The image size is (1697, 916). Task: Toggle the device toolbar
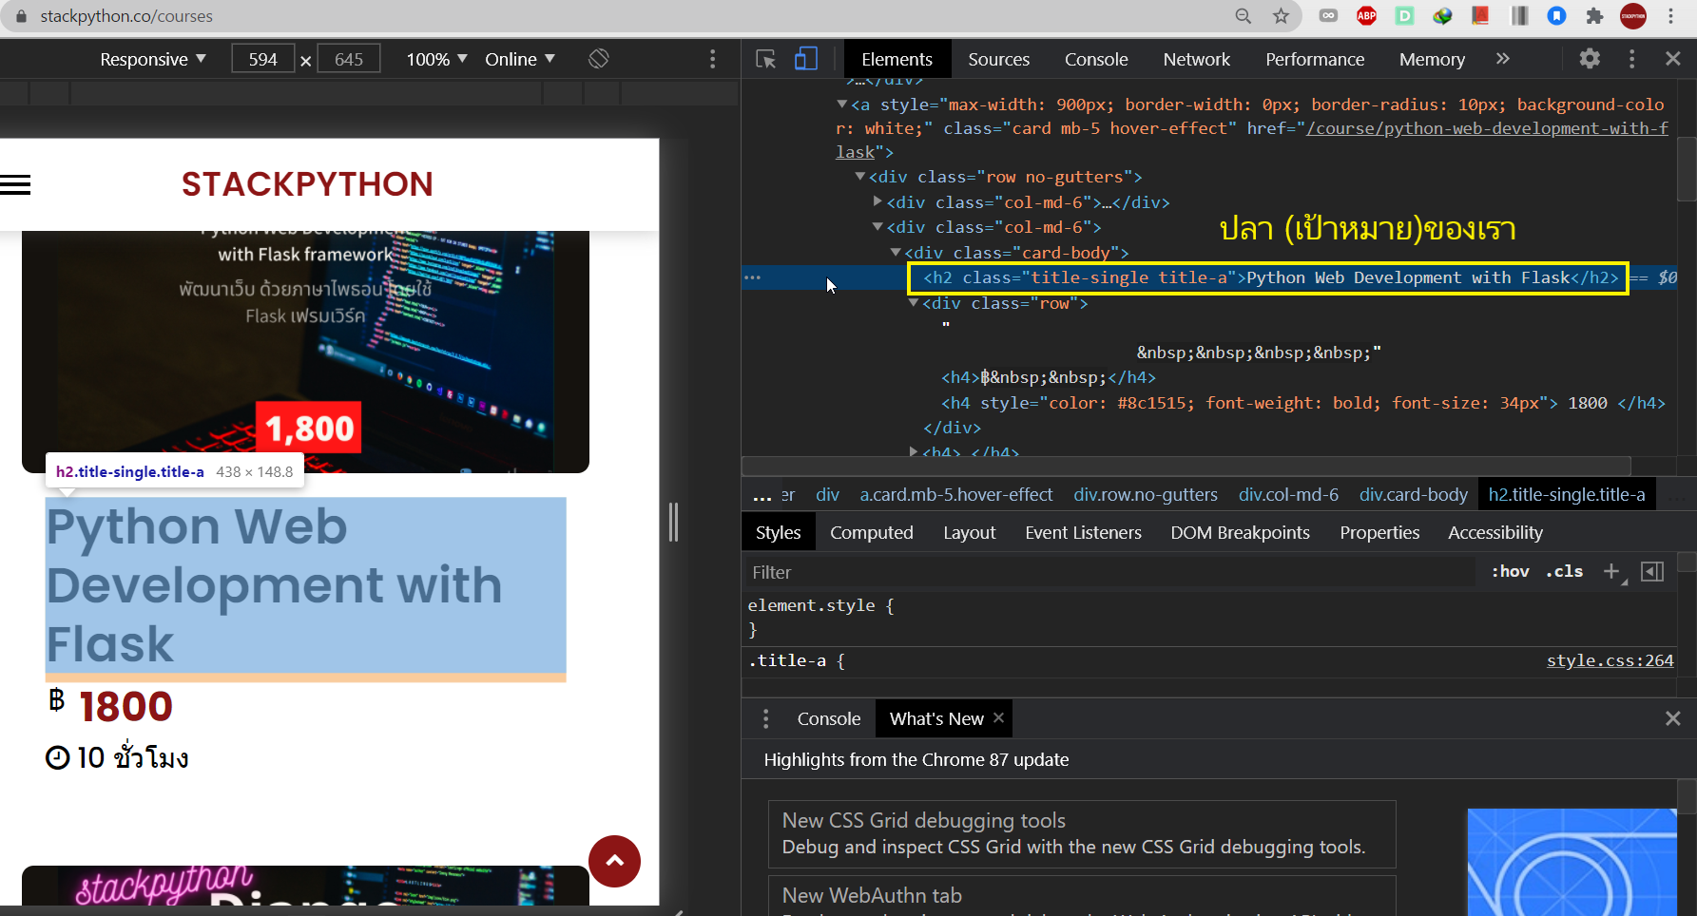click(806, 59)
